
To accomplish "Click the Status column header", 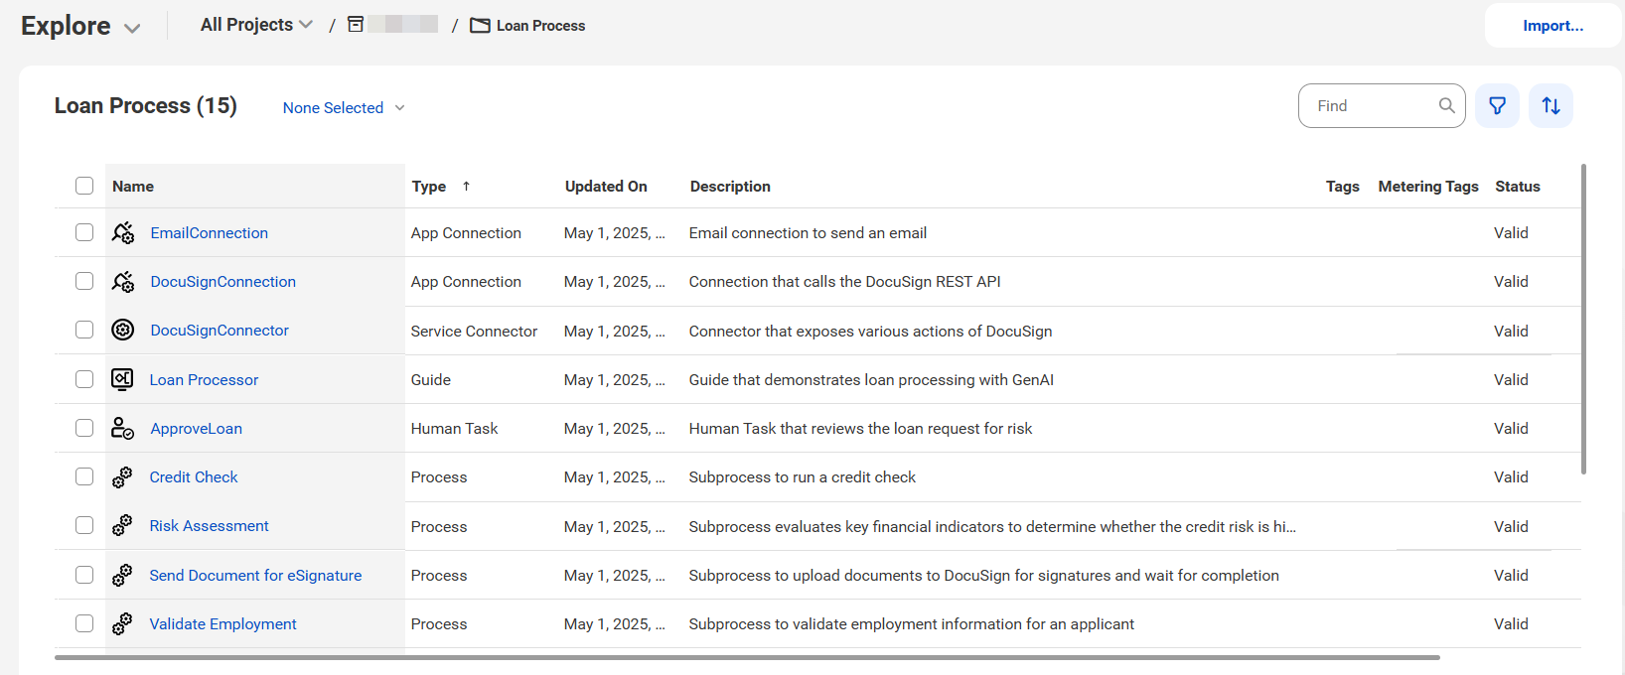I will click(x=1518, y=186).
